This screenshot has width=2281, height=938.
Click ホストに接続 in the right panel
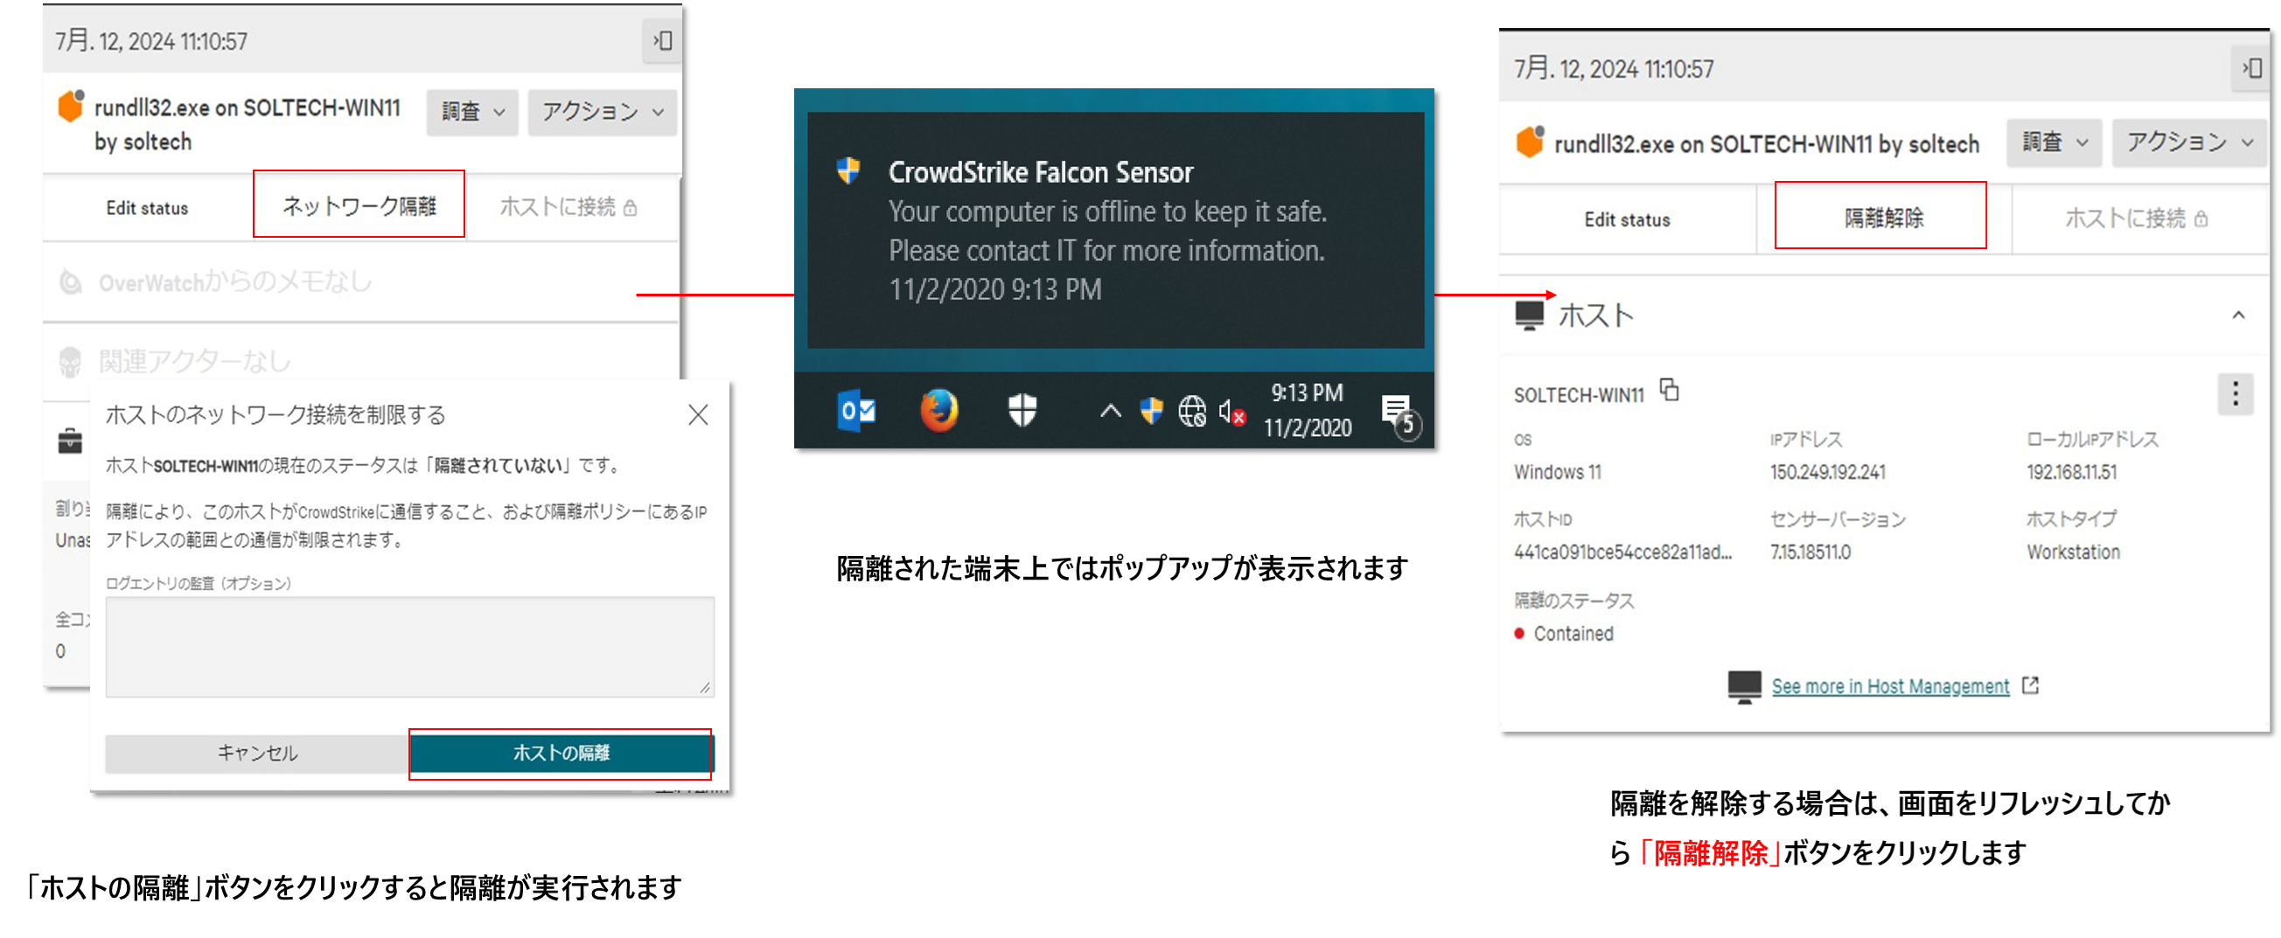[2135, 219]
